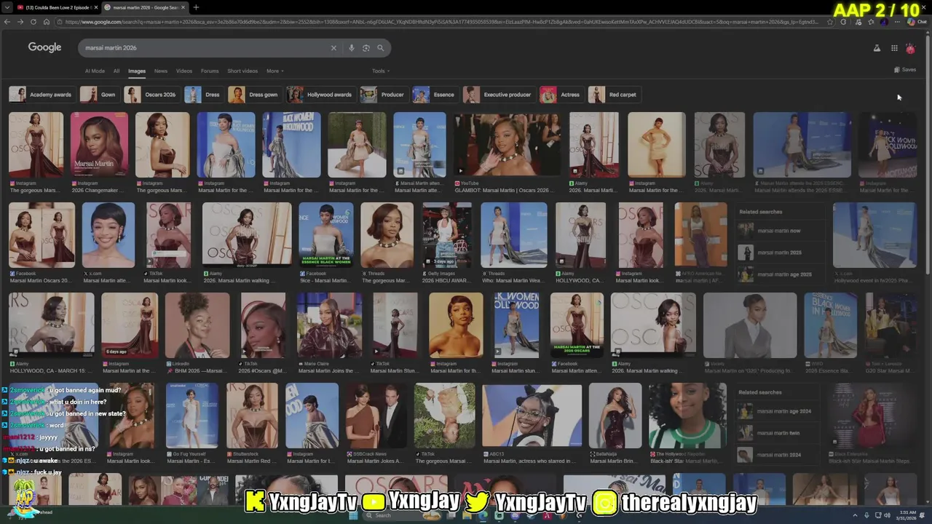Filter images by Hollywood awards chip
Viewport: 932px width, 524px height.
[320, 95]
